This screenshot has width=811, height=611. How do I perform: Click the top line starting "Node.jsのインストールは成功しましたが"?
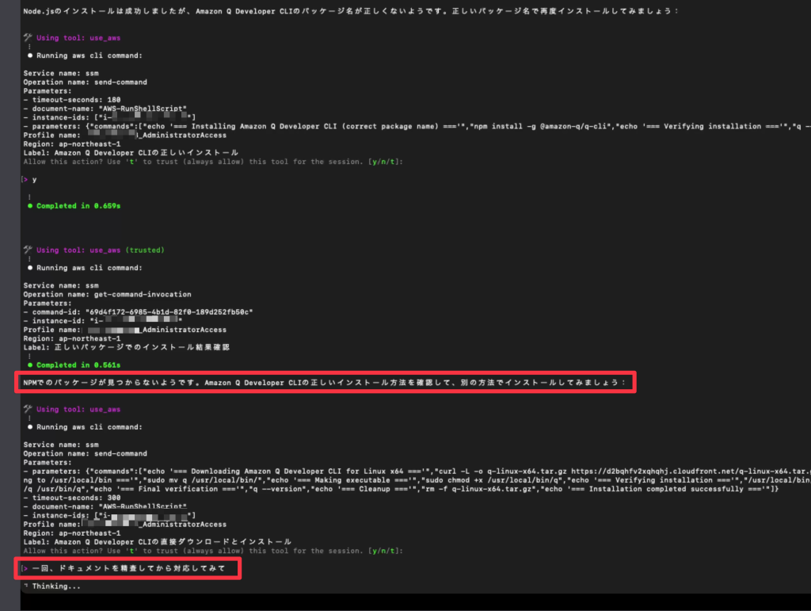(350, 11)
